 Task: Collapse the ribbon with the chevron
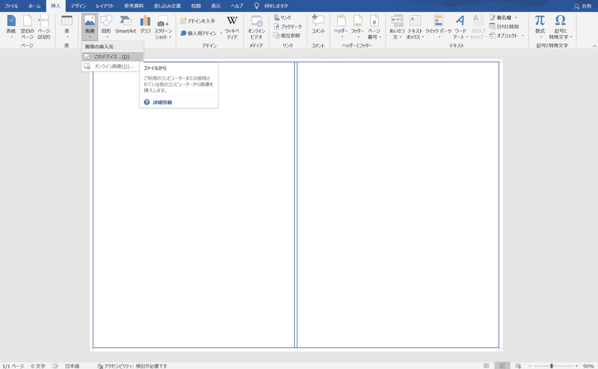[594, 45]
